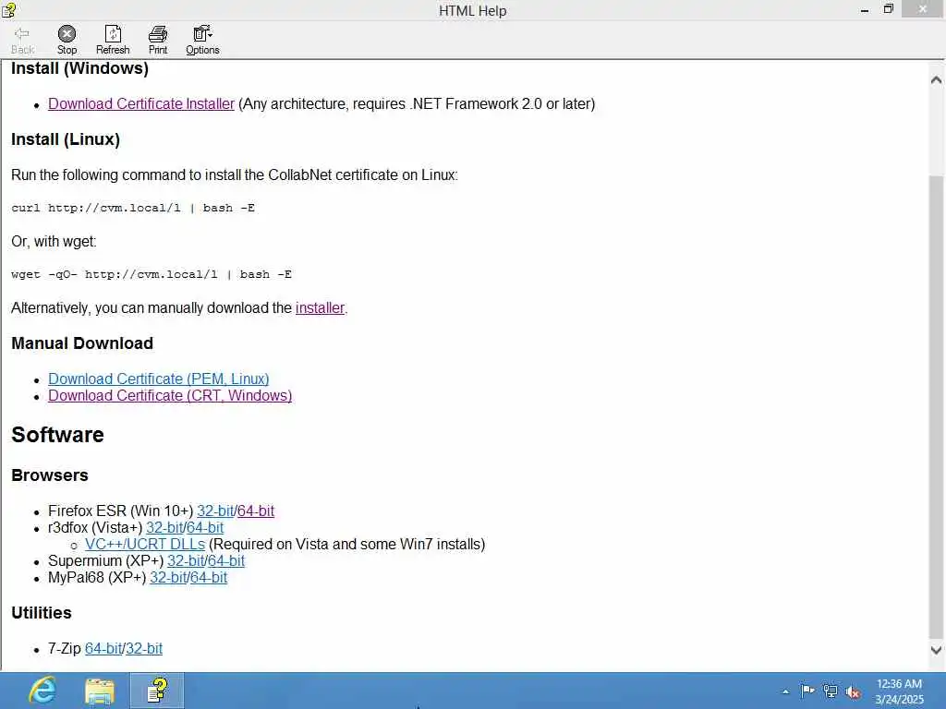Click the scrollbar down arrow

(937, 650)
